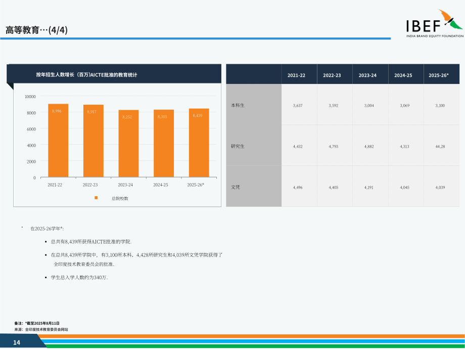The height and width of the screenshot is (349, 465).
Task: Click the orange legend swatch for 总院校数
Action: pos(96,198)
